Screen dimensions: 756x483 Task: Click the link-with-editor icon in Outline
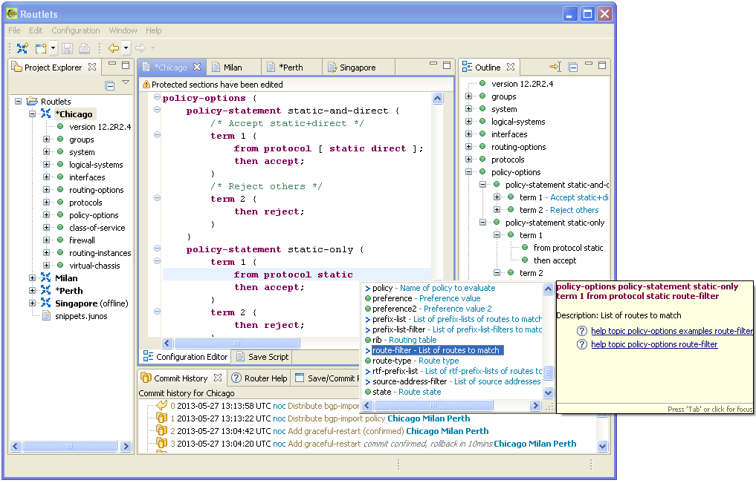point(555,68)
